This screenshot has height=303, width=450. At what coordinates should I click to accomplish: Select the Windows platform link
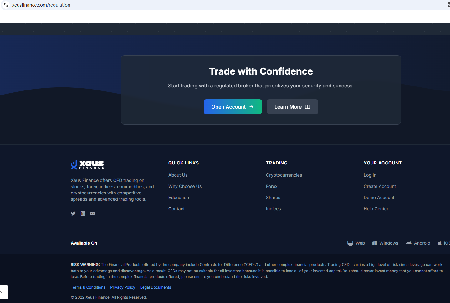tap(385, 243)
